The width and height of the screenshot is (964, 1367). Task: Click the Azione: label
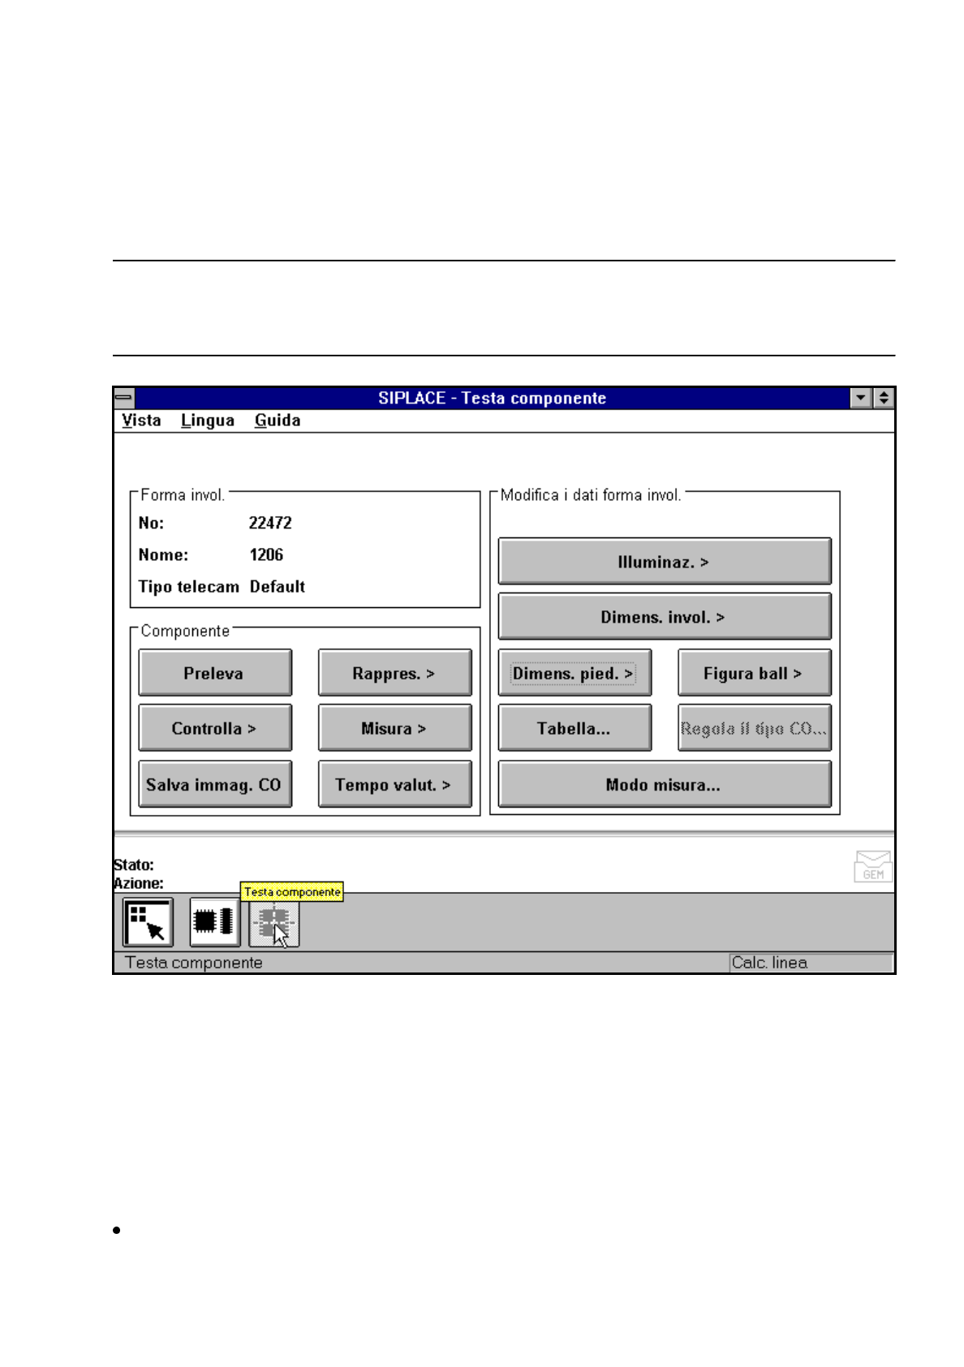tap(139, 883)
